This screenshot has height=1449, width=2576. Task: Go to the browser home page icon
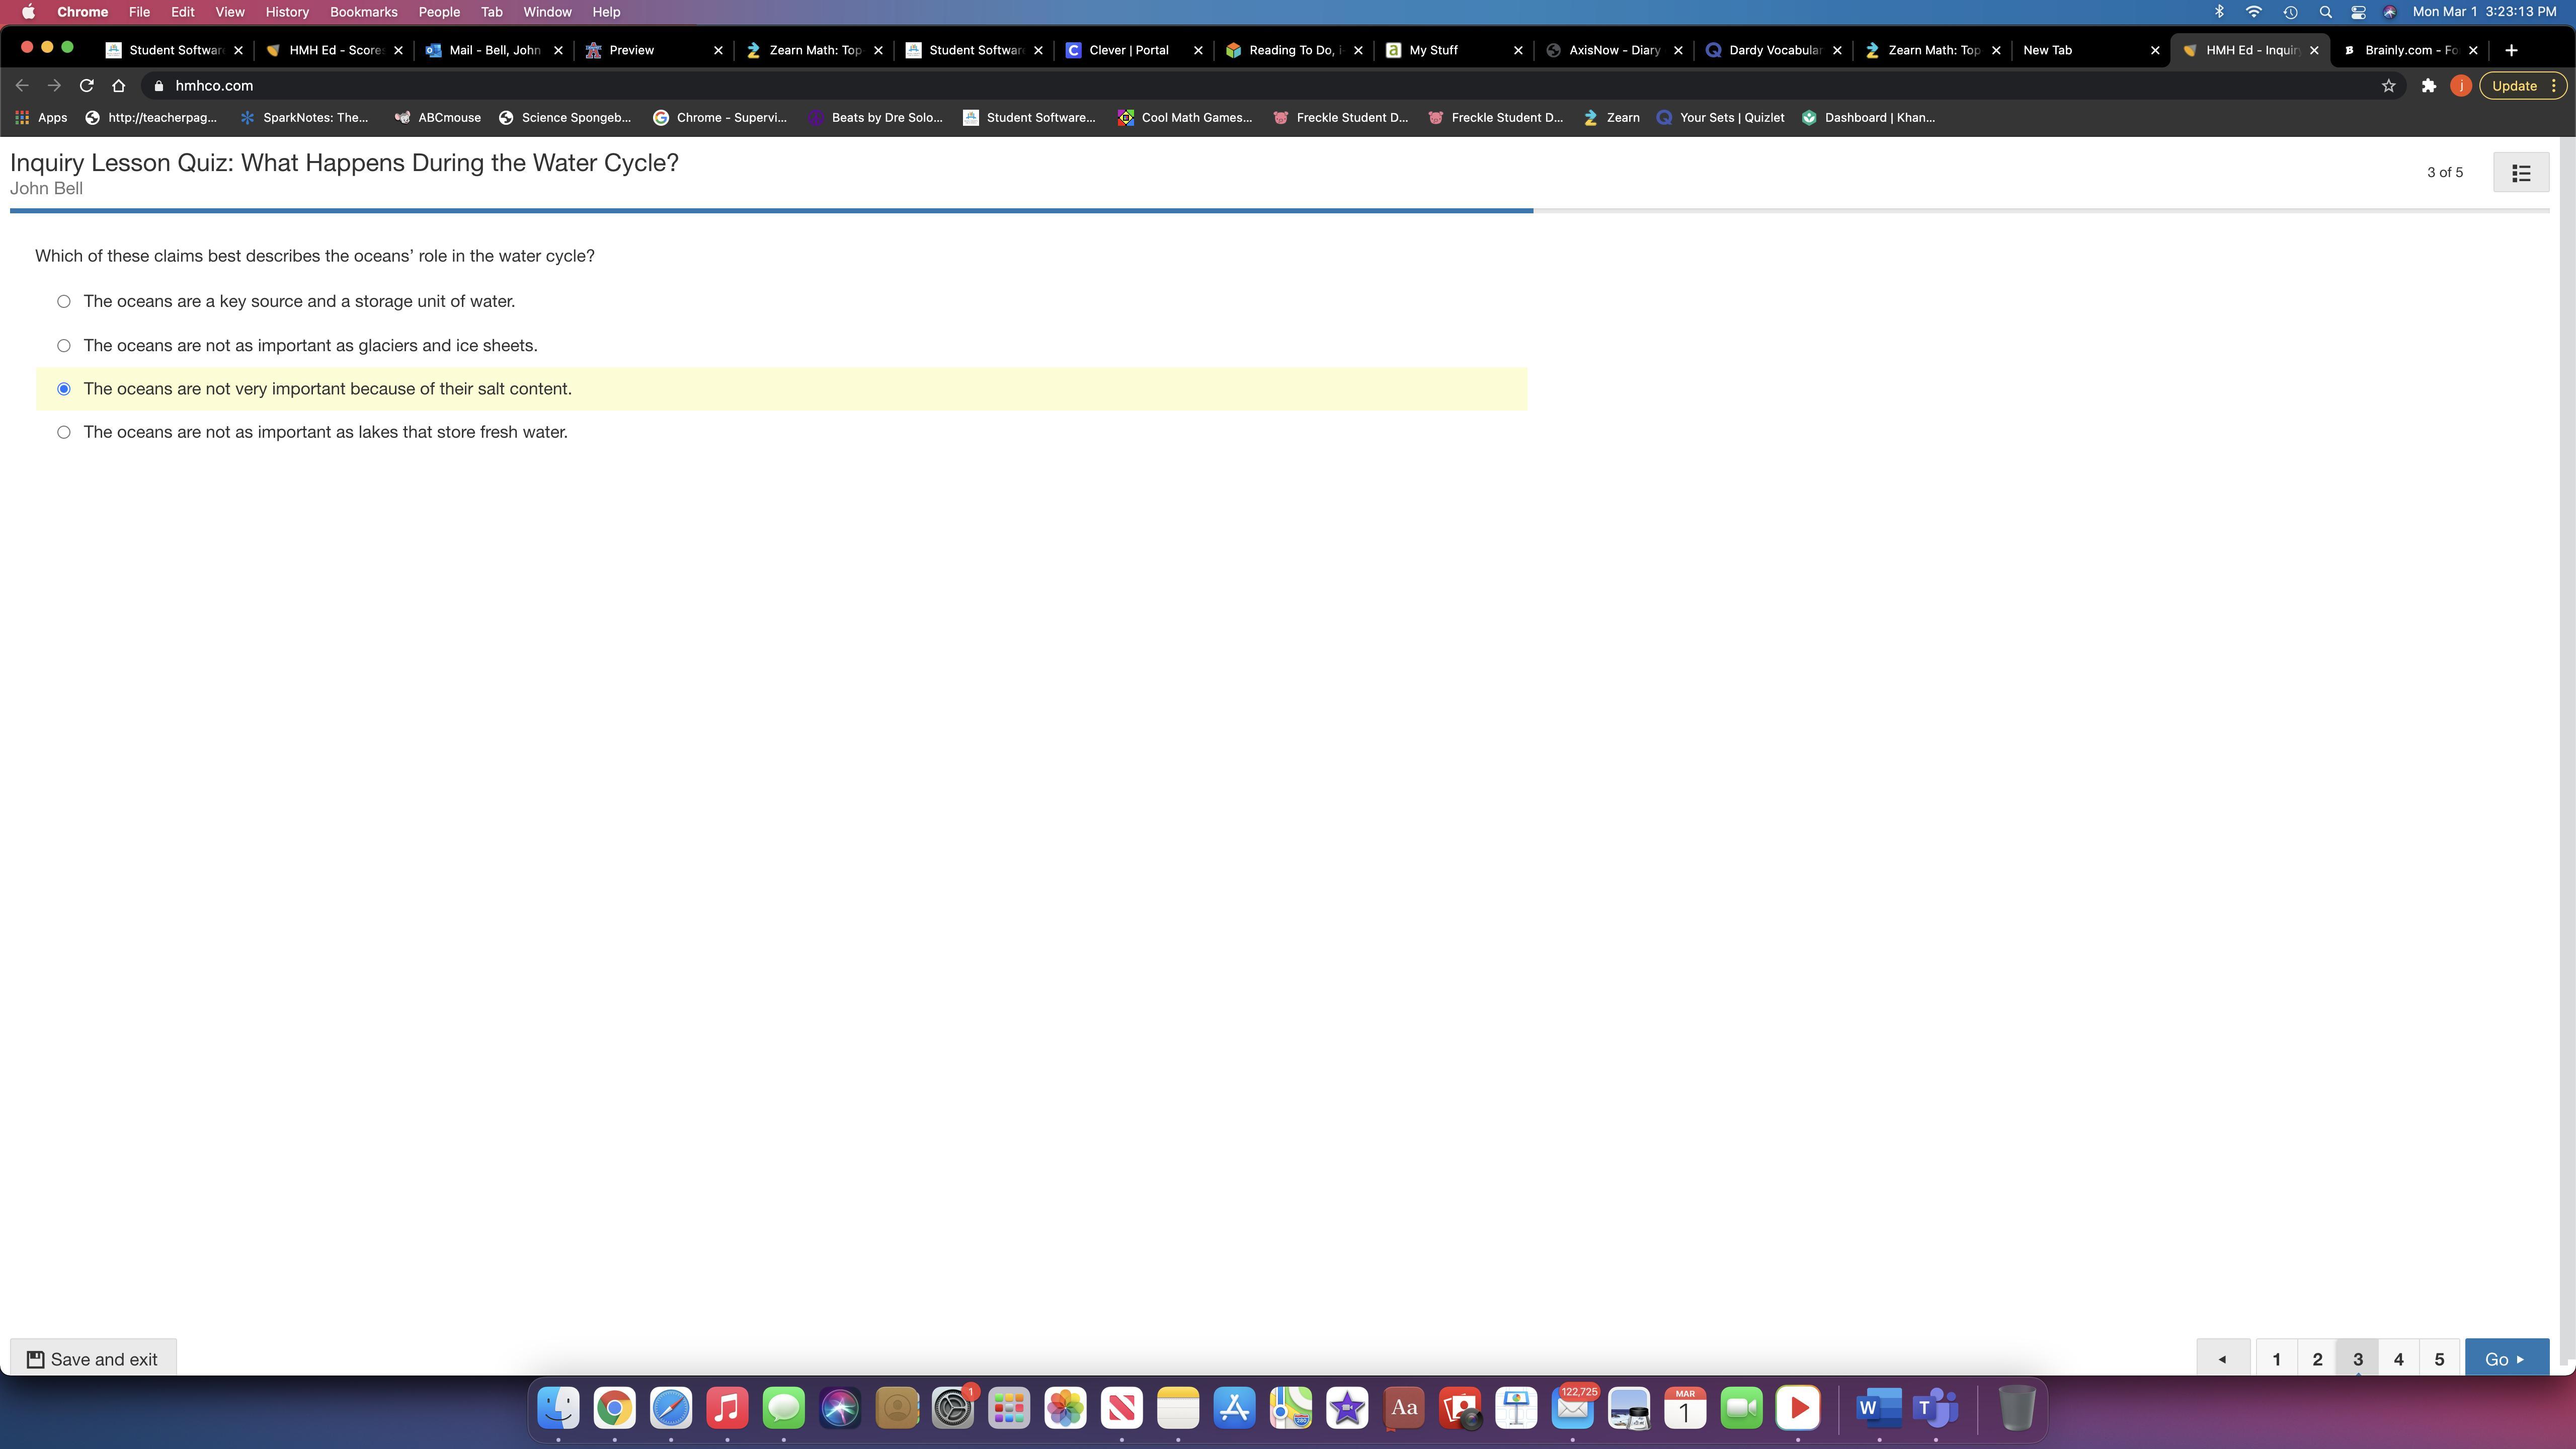point(119,86)
